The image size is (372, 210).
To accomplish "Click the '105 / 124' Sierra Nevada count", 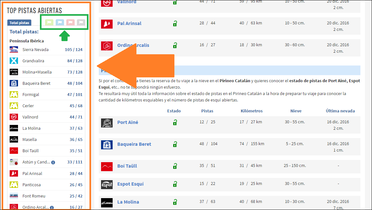I will click(74, 49).
